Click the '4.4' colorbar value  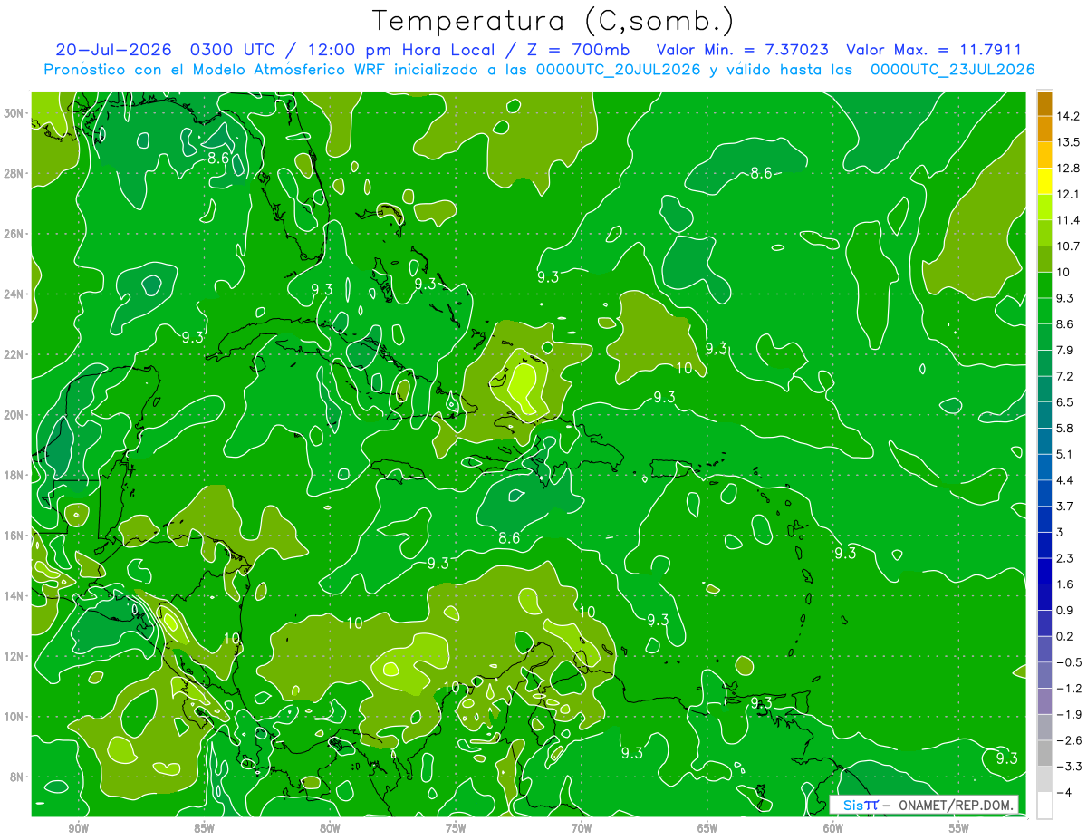(1064, 480)
